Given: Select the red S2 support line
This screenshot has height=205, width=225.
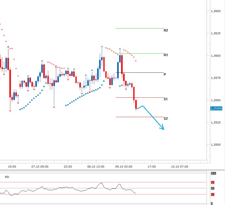Looking at the screenshot, I should coord(139,117).
